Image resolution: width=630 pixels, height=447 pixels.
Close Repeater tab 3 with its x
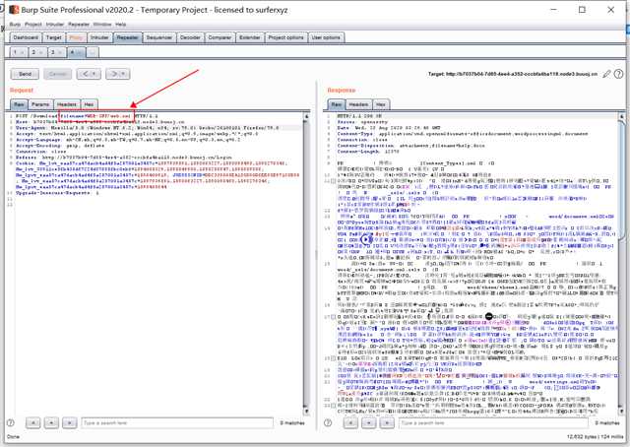60,52
